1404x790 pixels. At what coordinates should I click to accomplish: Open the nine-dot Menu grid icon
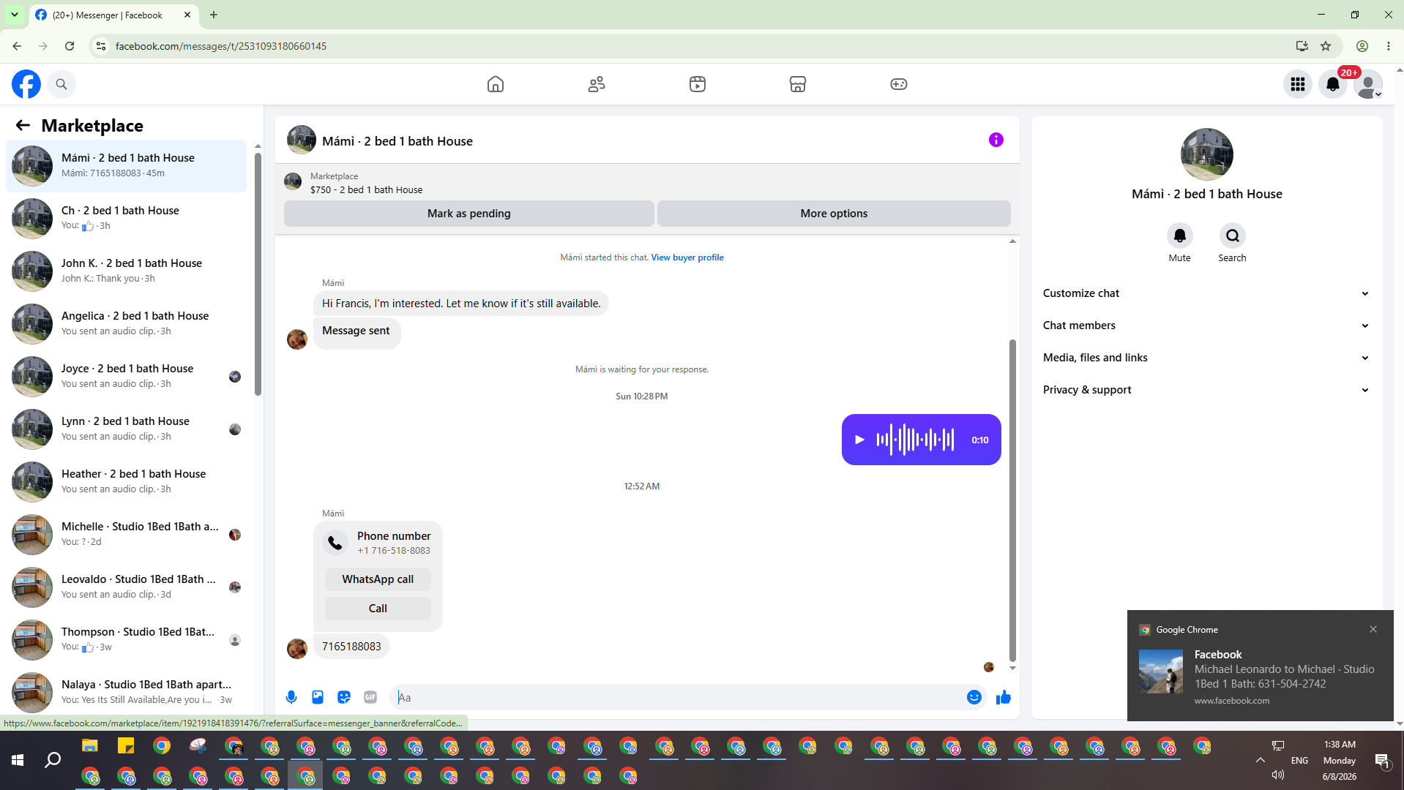(x=1298, y=84)
